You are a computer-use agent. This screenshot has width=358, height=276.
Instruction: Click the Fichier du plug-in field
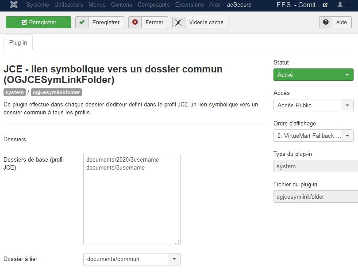point(316,197)
